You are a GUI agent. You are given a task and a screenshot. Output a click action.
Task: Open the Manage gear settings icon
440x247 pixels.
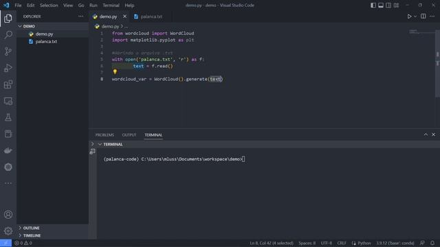(x=8, y=231)
